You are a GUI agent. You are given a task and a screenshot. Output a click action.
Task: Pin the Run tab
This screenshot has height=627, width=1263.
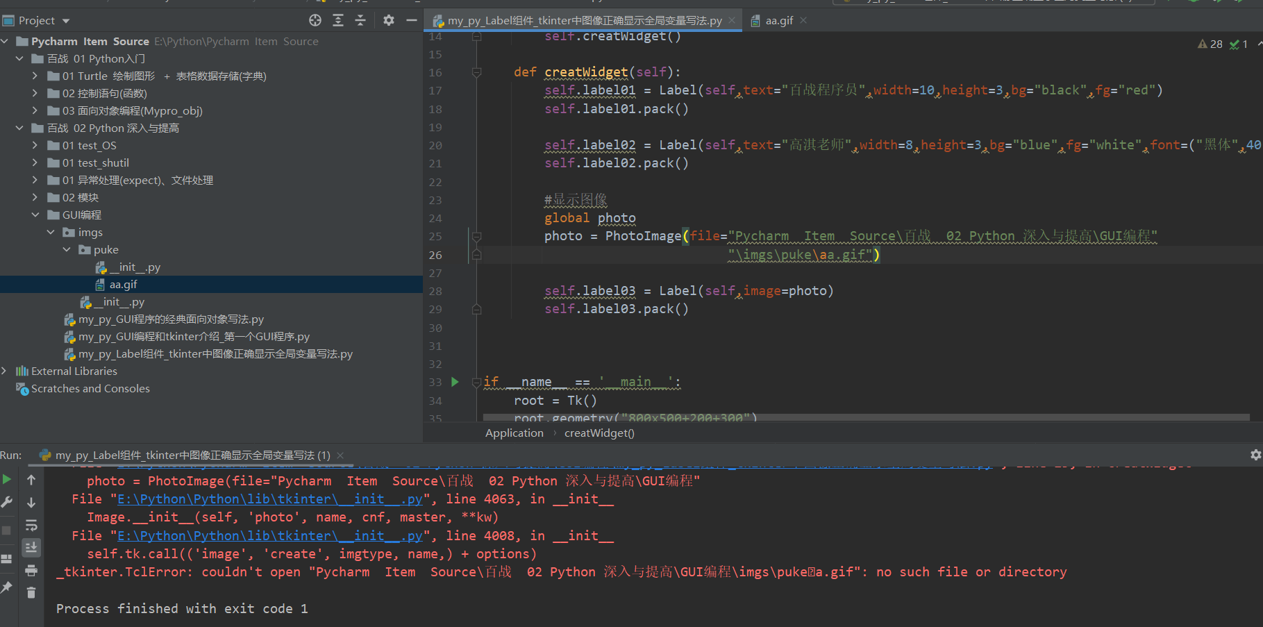pyautogui.click(x=7, y=587)
